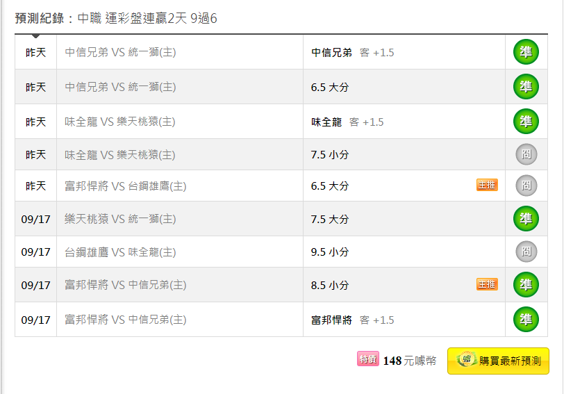
Task: Click the pink 特價 price tag icon
Action: click(x=367, y=359)
